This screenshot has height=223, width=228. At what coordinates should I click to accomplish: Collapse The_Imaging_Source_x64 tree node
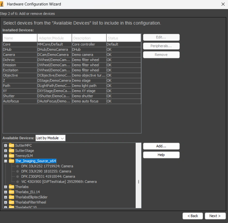point(6,161)
